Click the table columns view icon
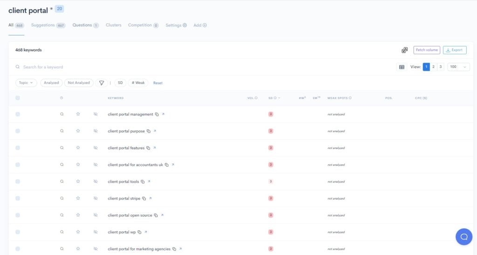 click(402, 67)
